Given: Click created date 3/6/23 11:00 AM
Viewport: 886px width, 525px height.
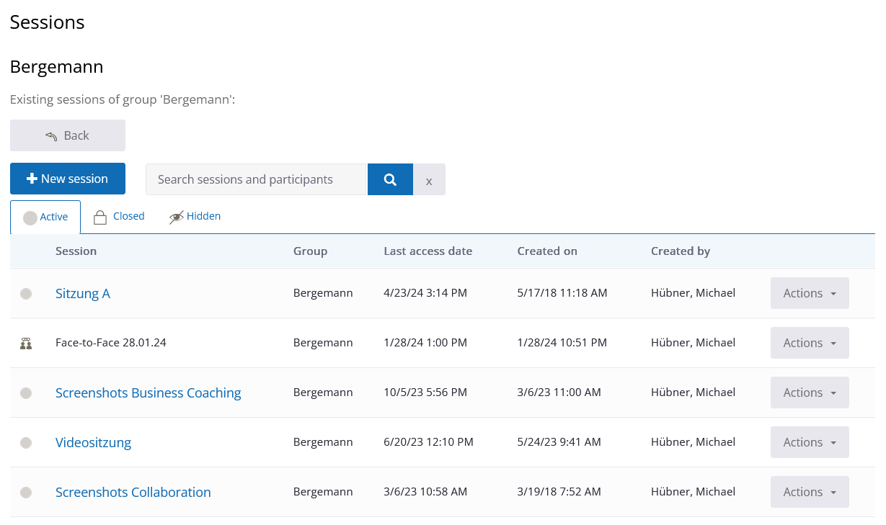Looking at the screenshot, I should point(559,392).
